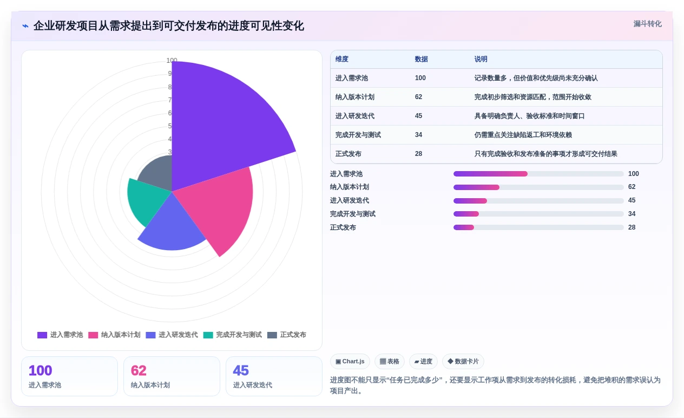Open the 45 进入研发迭代 stat card

click(x=274, y=376)
